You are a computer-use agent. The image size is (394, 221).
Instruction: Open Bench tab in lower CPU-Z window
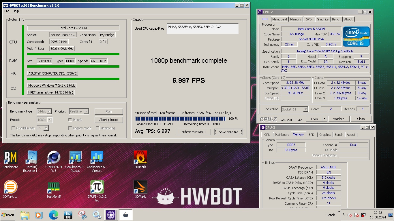tap(339, 135)
